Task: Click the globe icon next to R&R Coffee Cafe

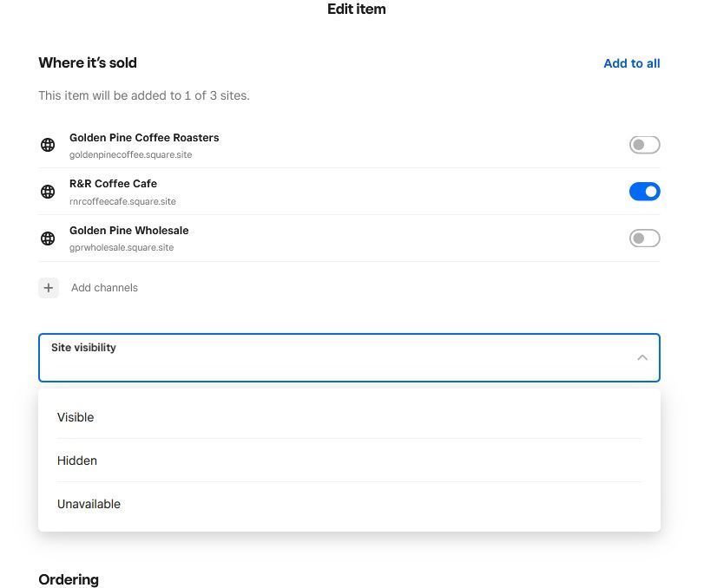Action: pos(49,192)
